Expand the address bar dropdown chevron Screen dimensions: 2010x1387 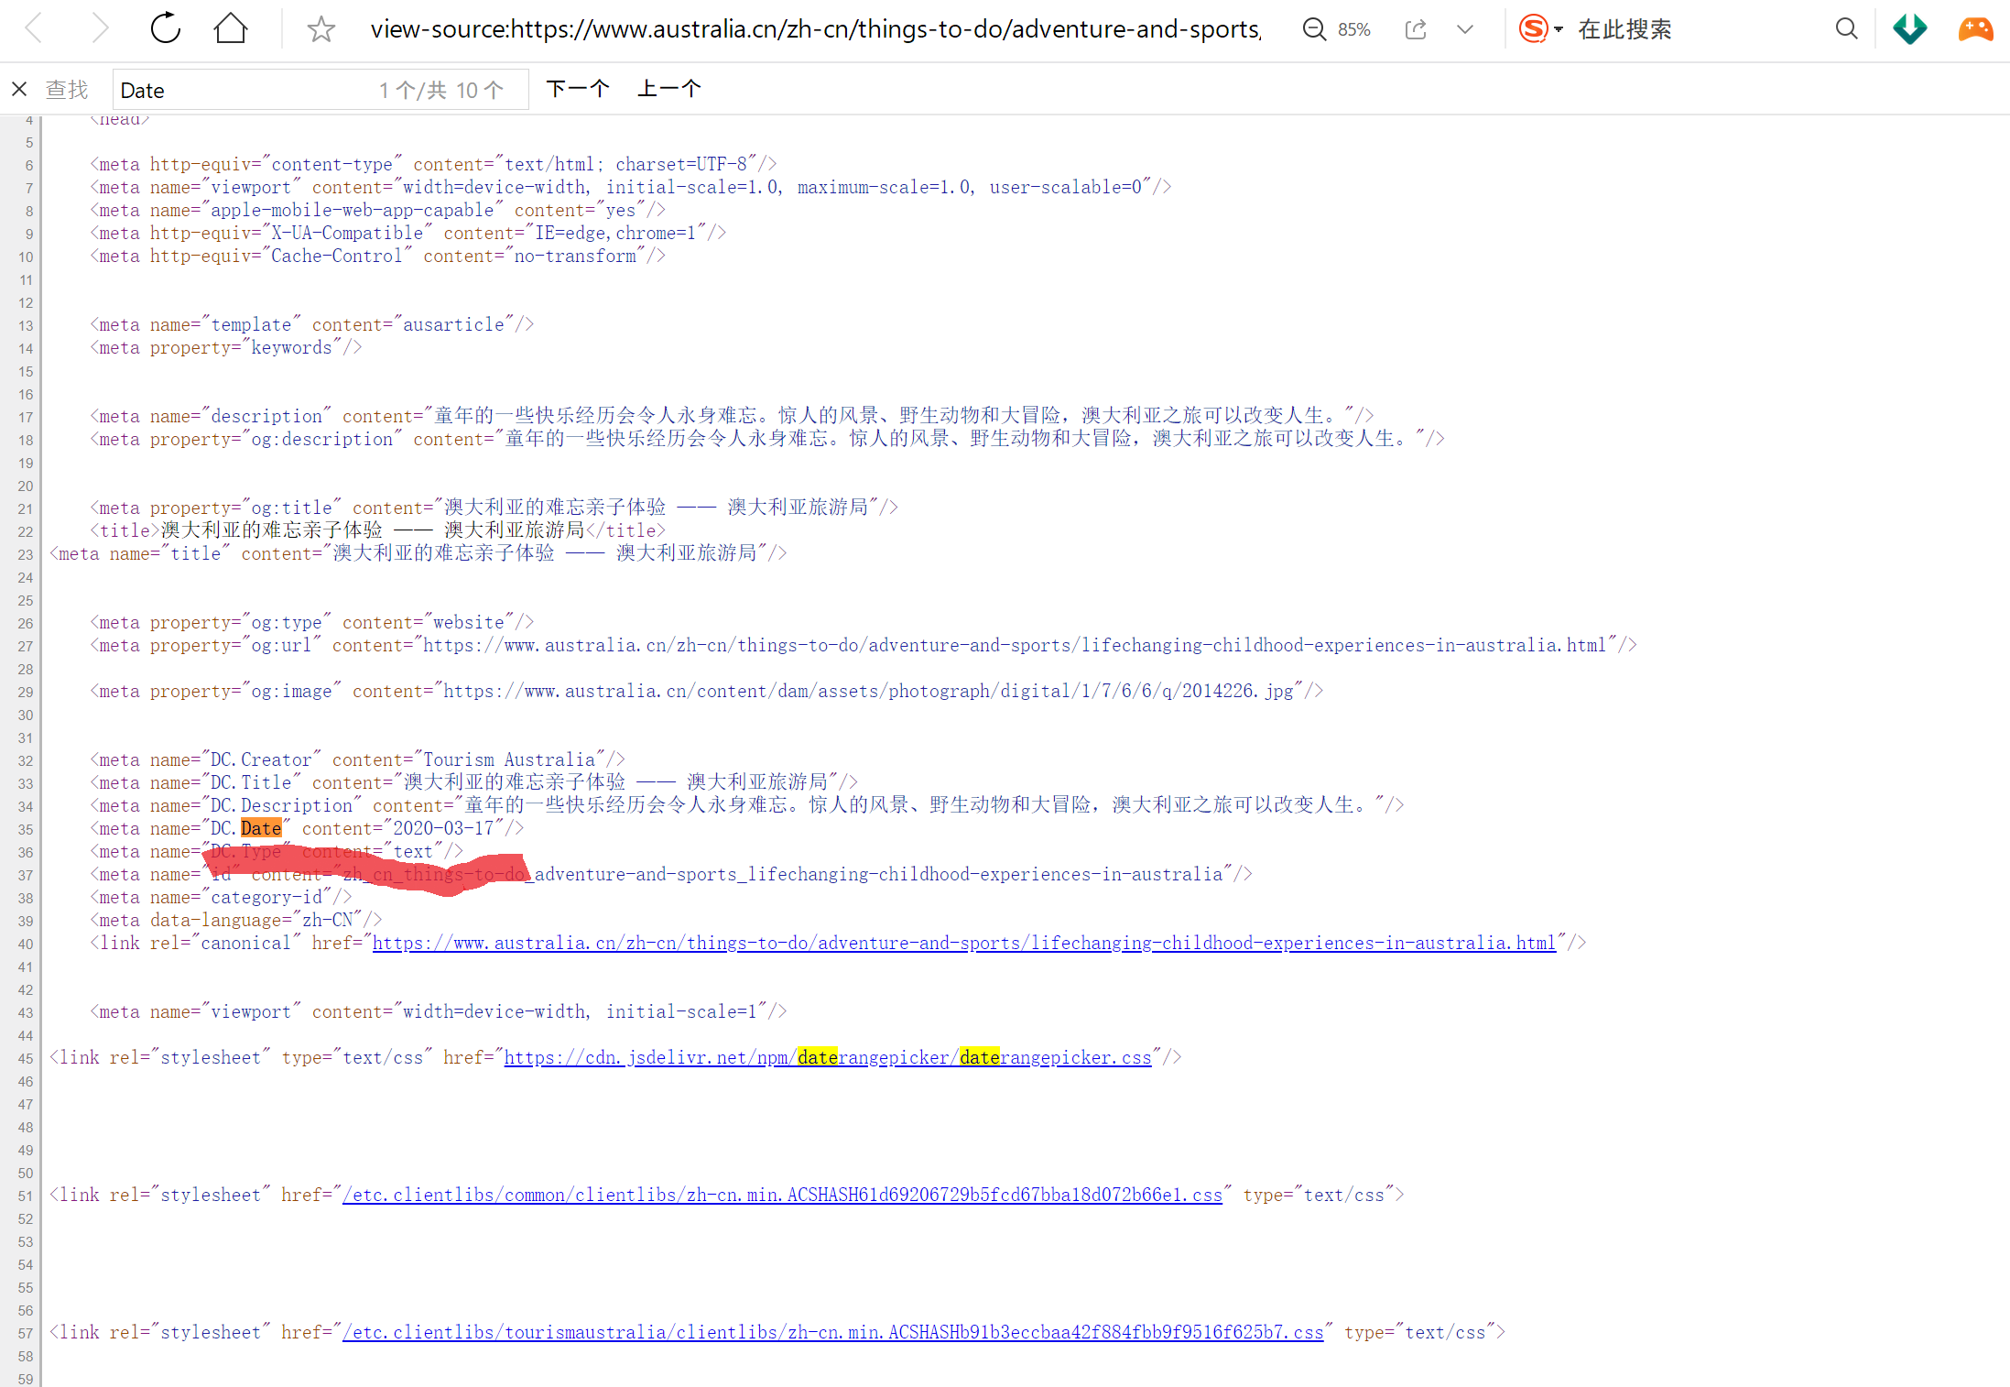[x=1465, y=29]
